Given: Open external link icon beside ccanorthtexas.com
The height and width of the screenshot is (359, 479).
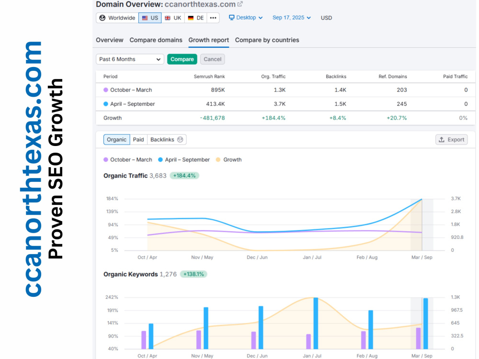Looking at the screenshot, I should tap(240, 4).
